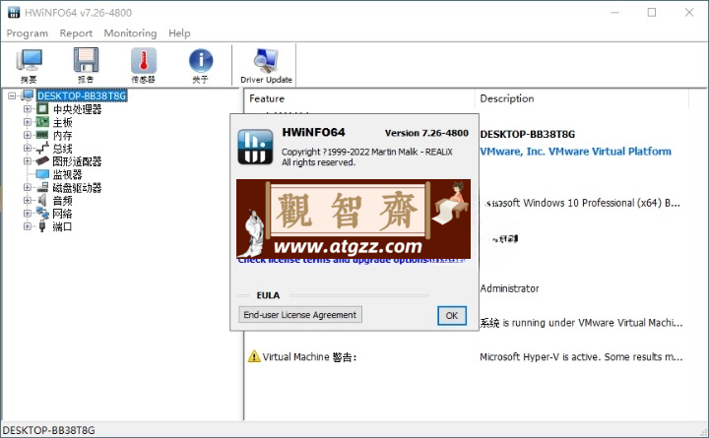Select the 磁盘驱动器 tree label
The image size is (709, 438).
(x=78, y=188)
